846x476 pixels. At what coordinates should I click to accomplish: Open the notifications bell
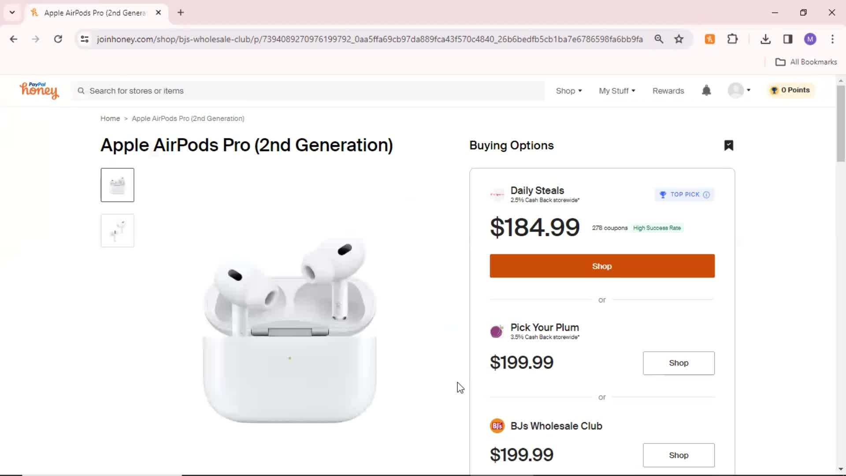(x=706, y=90)
